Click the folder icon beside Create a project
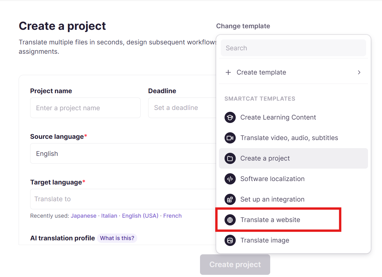Viewport: 382px width, 277px height. [x=230, y=158]
